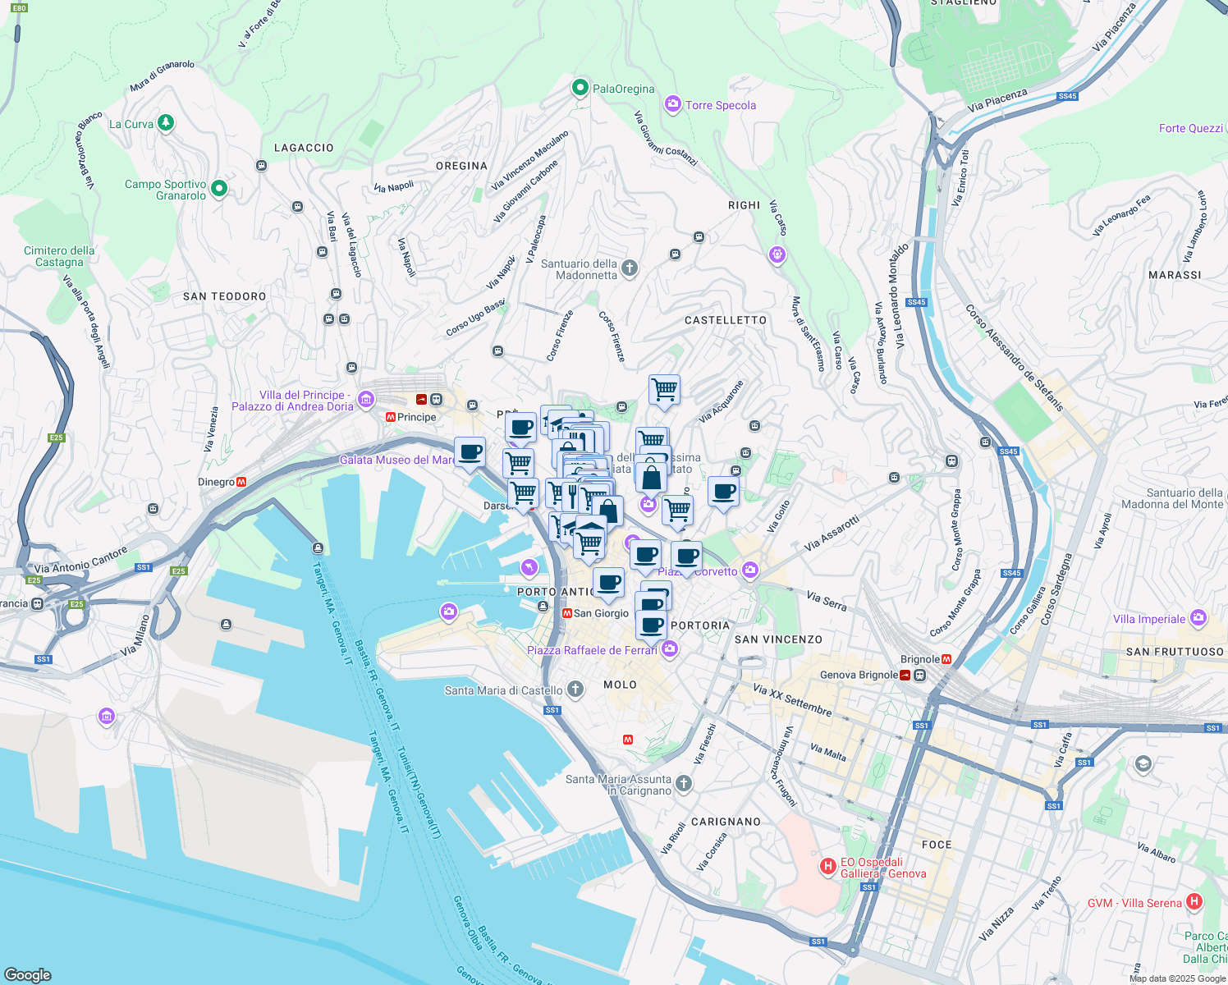Click coffee cup marker west of Galata Museo
This screenshot has width=1228, height=985.
click(x=470, y=453)
